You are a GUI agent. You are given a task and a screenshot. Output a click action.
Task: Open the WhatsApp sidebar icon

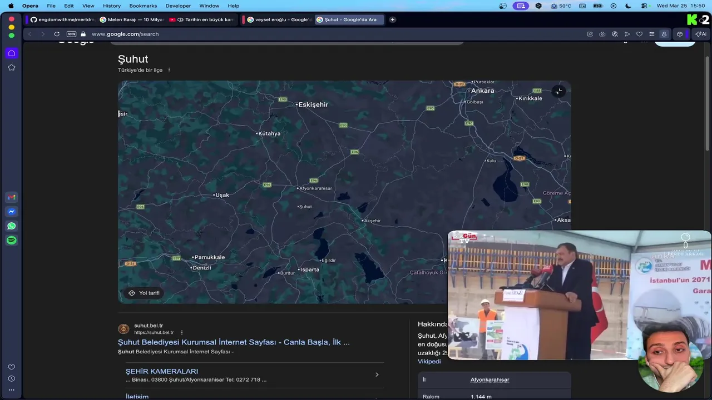click(x=11, y=226)
